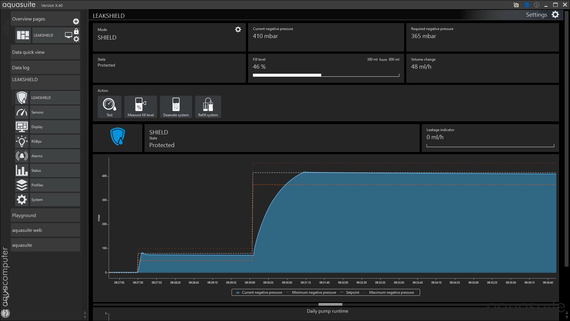Screen dimensions: 570x321
Task: Click the SHIELD mode value text
Action: point(107,37)
